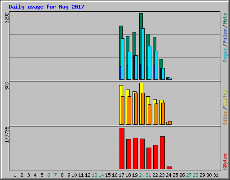
Task: Click the red KBytes bar for day 21
Action: click(149, 158)
